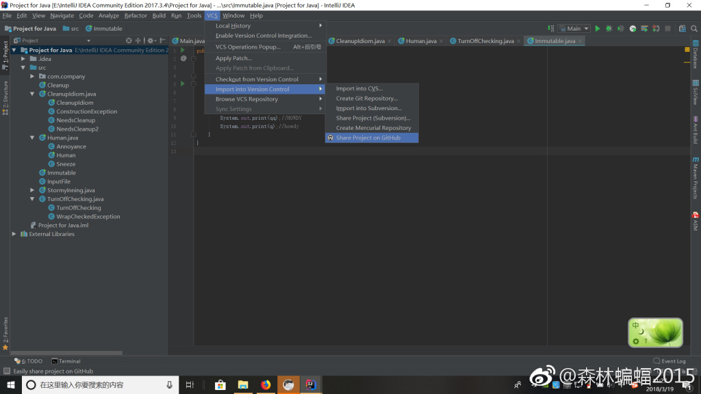The image size is (701, 394).
Task: Open Task View on the taskbar
Action: coord(190,384)
